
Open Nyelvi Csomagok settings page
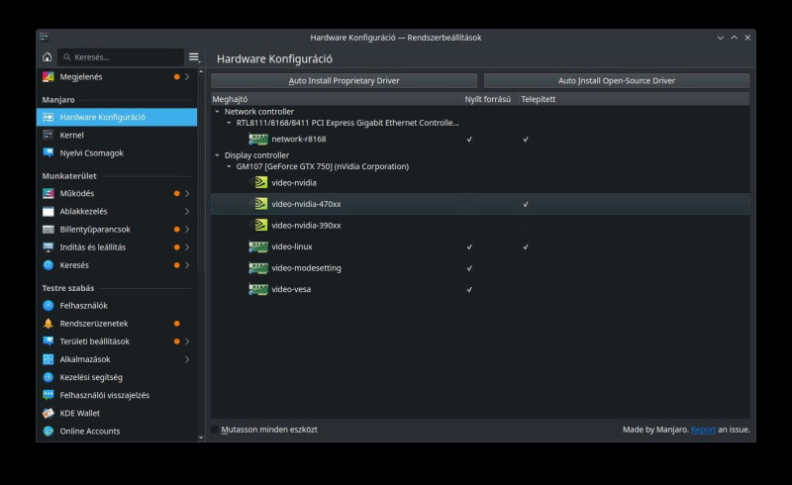click(x=117, y=153)
